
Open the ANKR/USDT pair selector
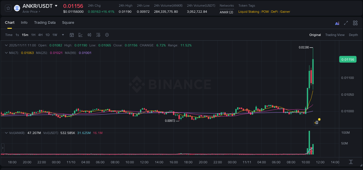pyautogui.click(x=40, y=6)
